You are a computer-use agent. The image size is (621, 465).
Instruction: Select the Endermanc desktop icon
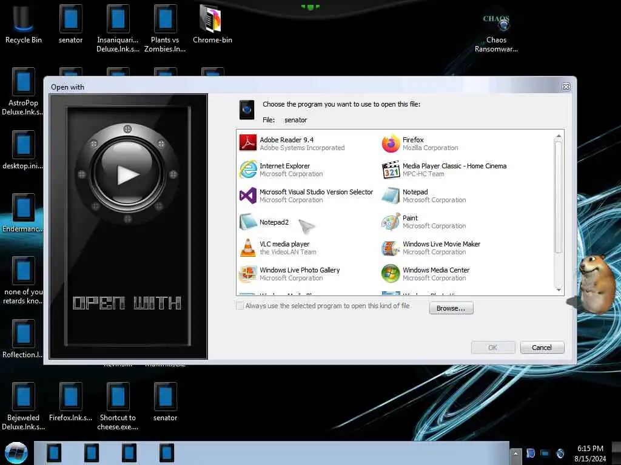(23, 213)
